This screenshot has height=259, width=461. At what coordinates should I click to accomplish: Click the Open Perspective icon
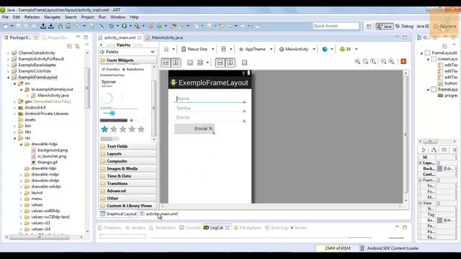pos(369,26)
